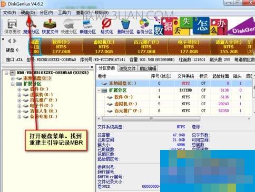This screenshot has height=192, width=255.
Task: Open the File (文件) menu
Action: click(x=9, y=13)
